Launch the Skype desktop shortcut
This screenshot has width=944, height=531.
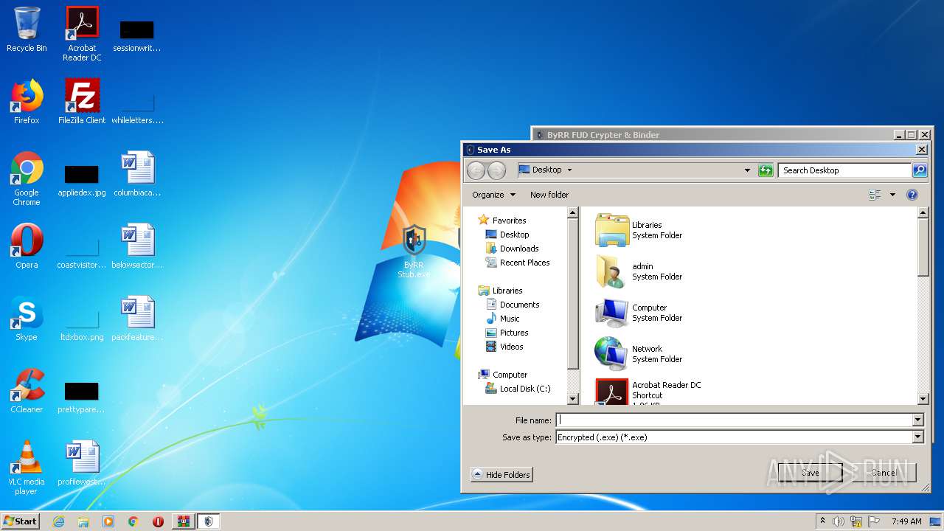click(27, 319)
